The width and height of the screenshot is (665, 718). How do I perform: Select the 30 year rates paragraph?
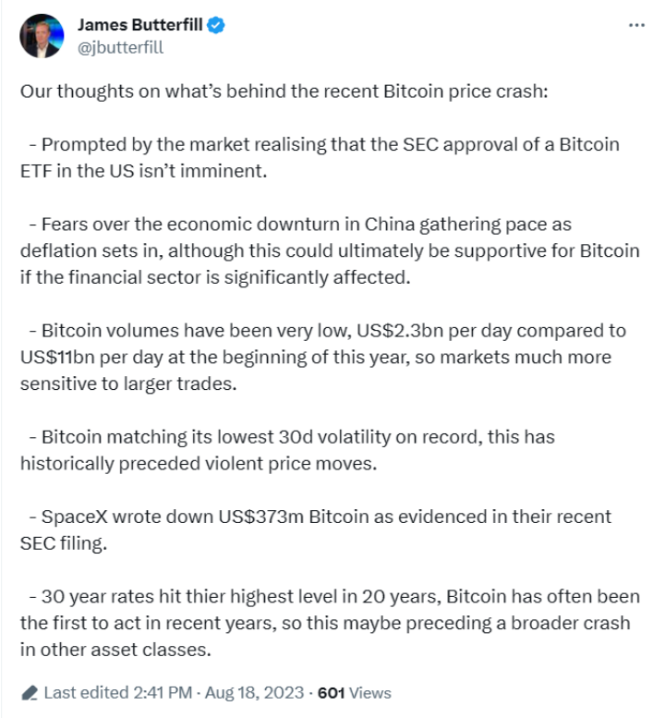tap(328, 623)
